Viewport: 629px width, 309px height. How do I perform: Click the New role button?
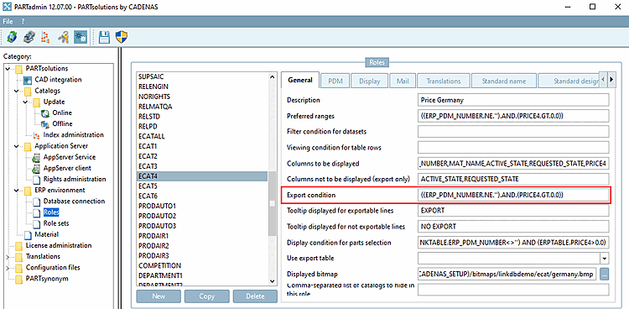159,296
